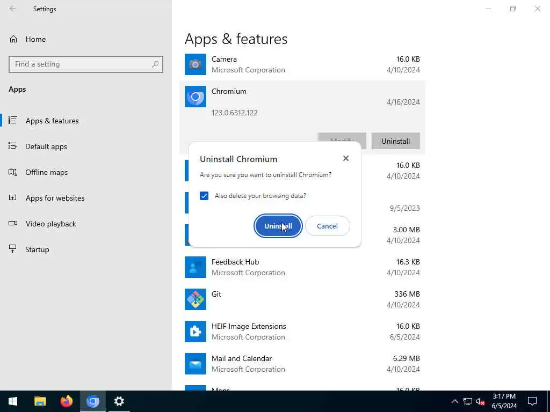The image size is (550, 412).
Task: Click Uninstall Chromium dialog title
Action: tap(238, 159)
